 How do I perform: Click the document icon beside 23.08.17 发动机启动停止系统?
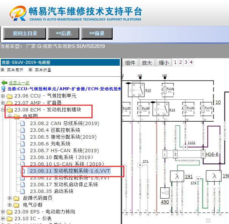23,185
